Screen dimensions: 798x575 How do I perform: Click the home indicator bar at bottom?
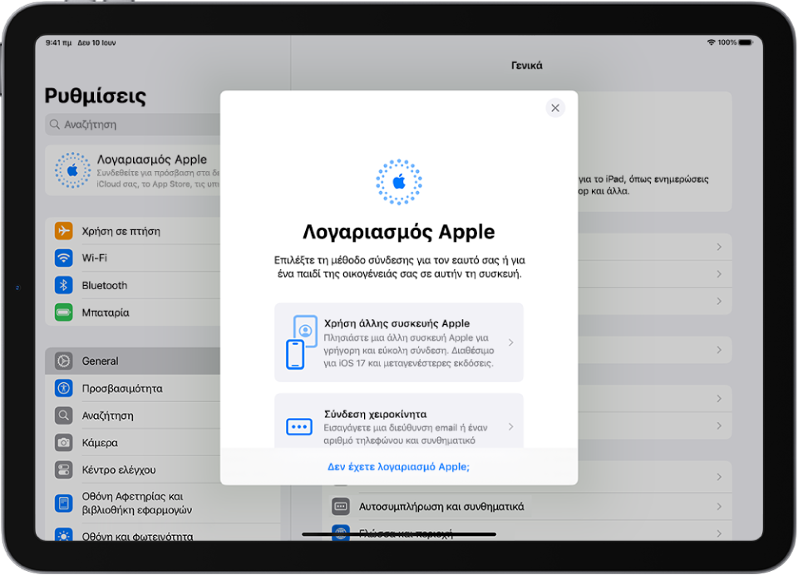[398, 534]
